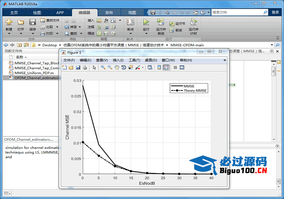Click Run Section (运行节) icon
284x199 pixels.
pos(172,23)
